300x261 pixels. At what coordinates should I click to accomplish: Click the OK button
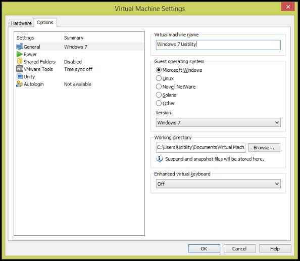coord(204,249)
